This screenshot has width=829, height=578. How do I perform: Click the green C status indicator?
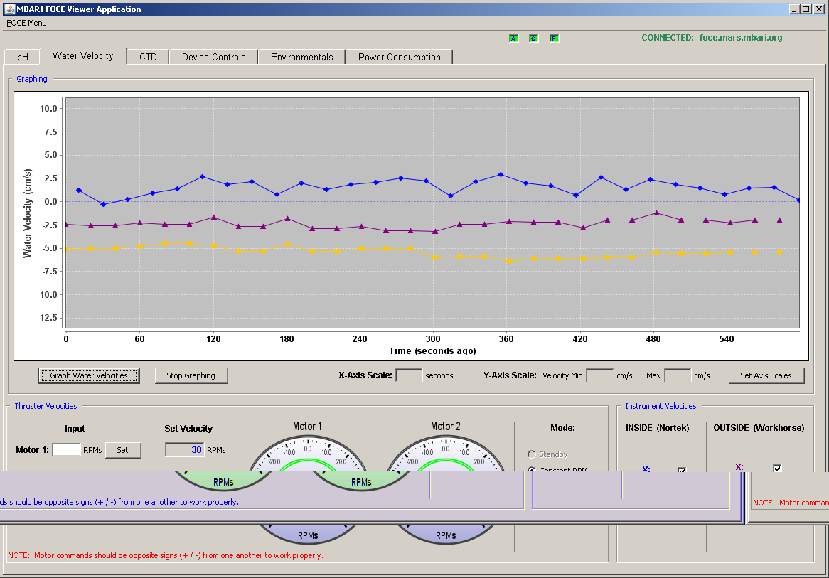(x=533, y=38)
